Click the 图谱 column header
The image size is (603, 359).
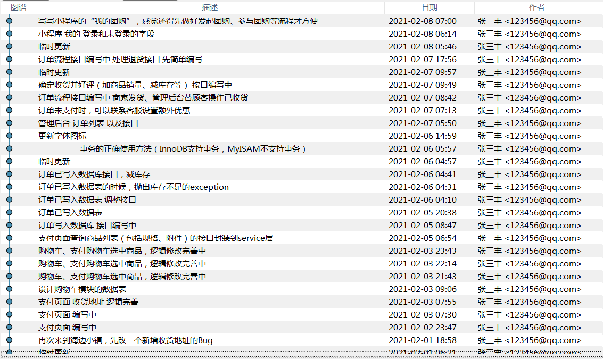pyautogui.click(x=19, y=7)
